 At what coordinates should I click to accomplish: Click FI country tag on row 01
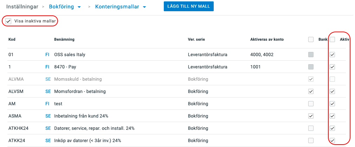click(47, 54)
